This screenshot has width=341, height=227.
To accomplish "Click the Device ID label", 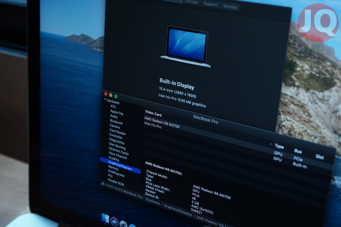I will [152, 196].
